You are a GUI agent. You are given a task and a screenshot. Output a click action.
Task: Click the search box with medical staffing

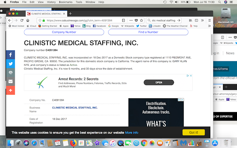[163, 20]
